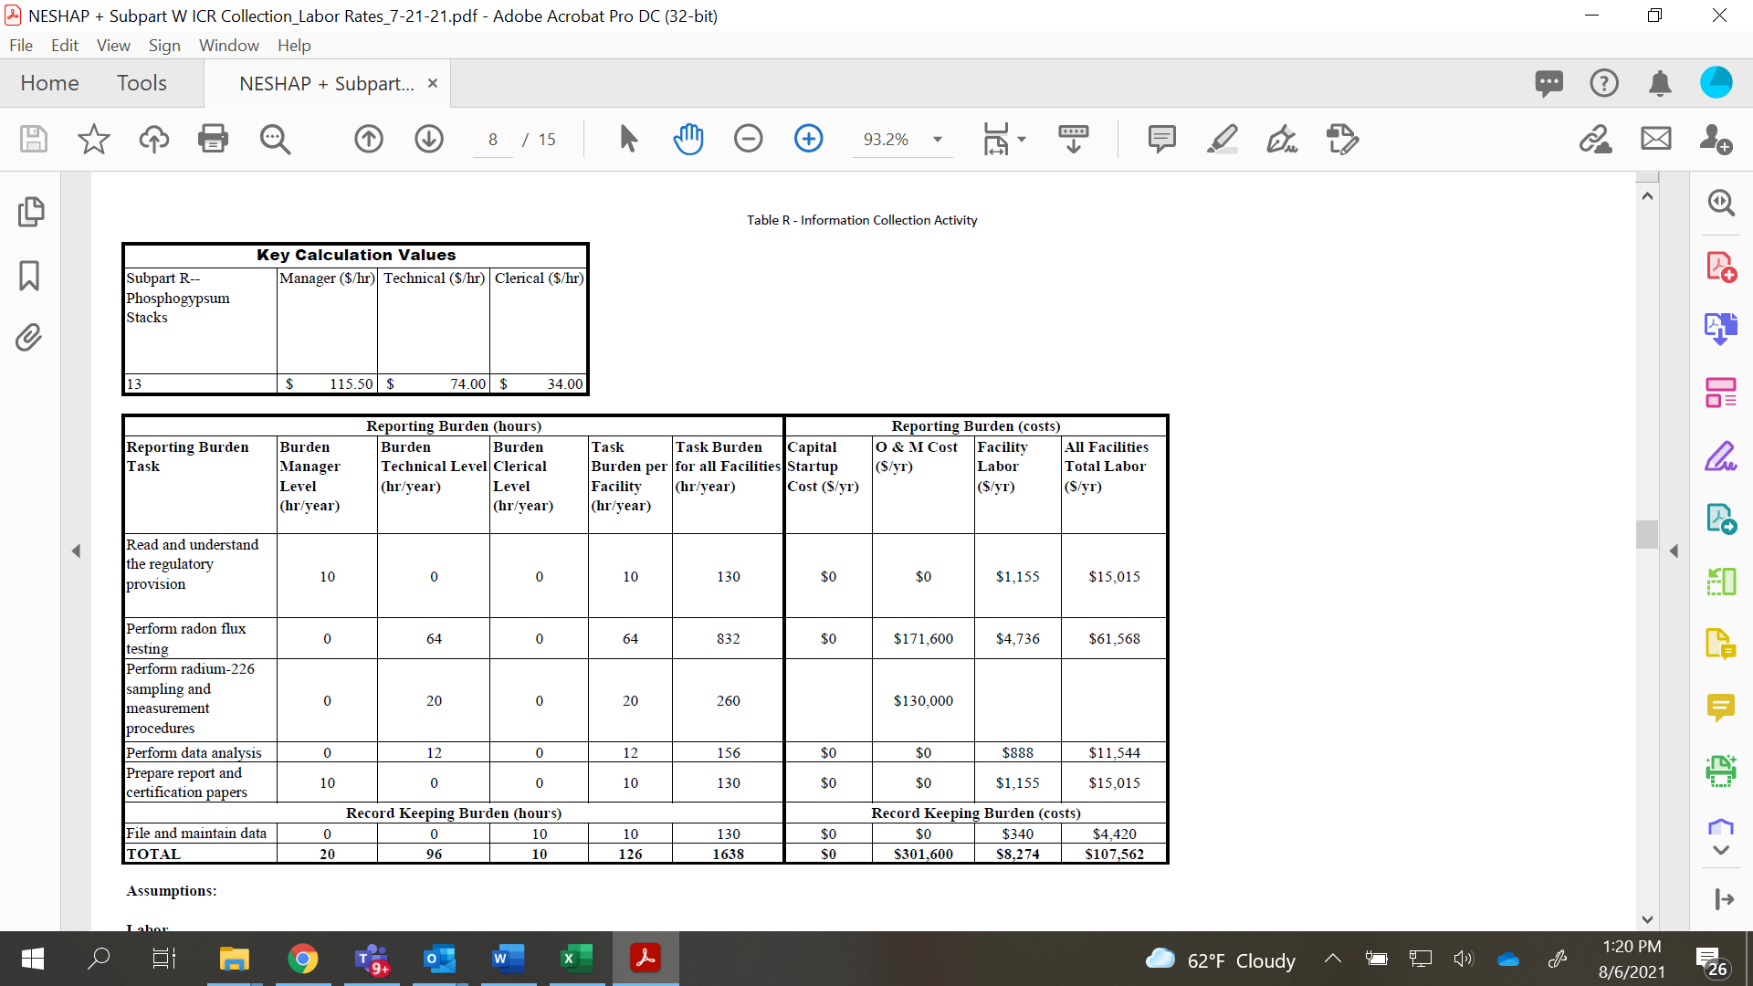Click the page number input field
The height and width of the screenshot is (986, 1753).
pyautogui.click(x=493, y=140)
